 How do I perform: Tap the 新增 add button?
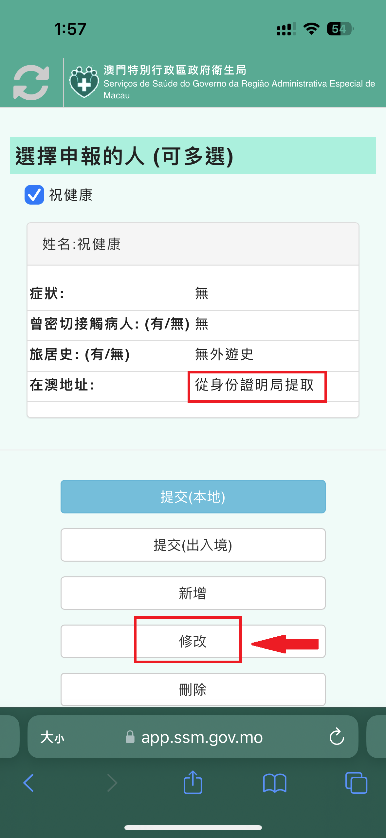[x=193, y=593]
